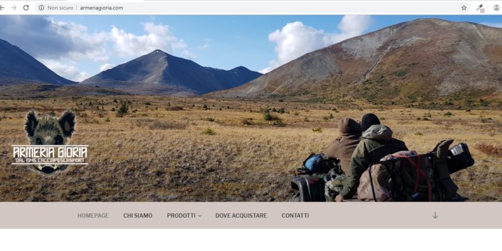Click the browser forward arrow
This screenshot has width=502, height=251.
14,8
